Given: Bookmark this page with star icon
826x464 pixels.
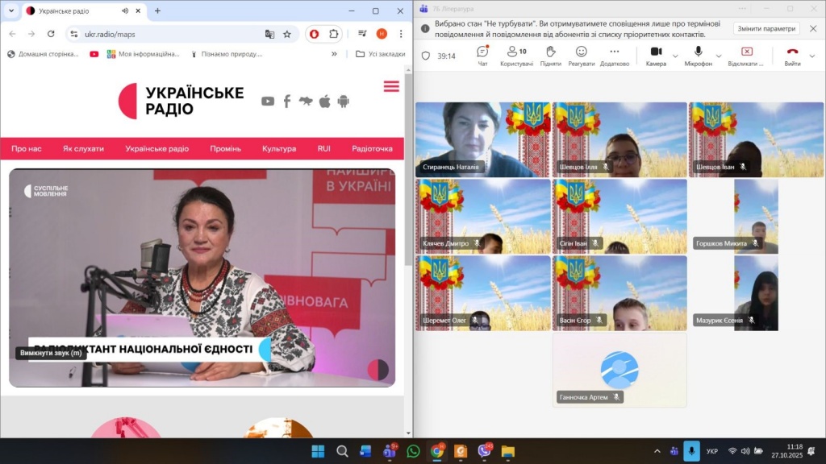Looking at the screenshot, I should (286, 34).
